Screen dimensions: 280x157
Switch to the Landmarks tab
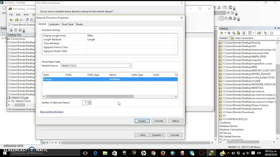tap(54, 24)
